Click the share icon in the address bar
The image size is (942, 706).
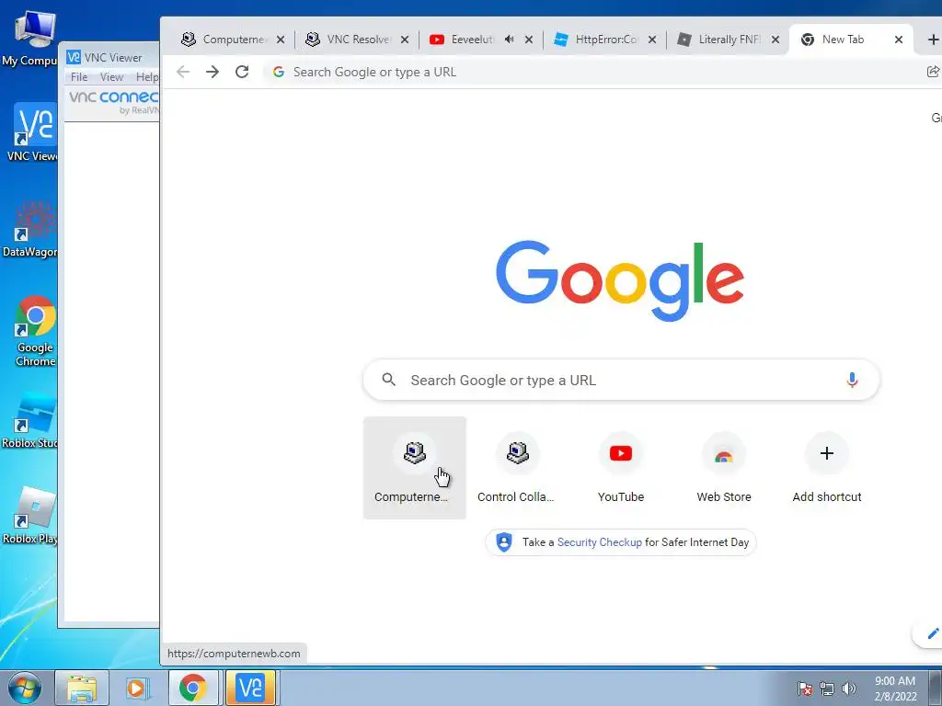coord(933,72)
